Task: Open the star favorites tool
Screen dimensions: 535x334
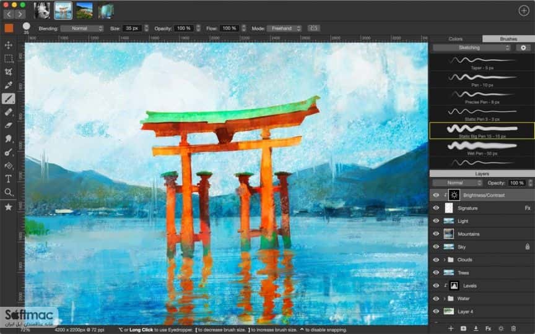Action: coord(9,207)
